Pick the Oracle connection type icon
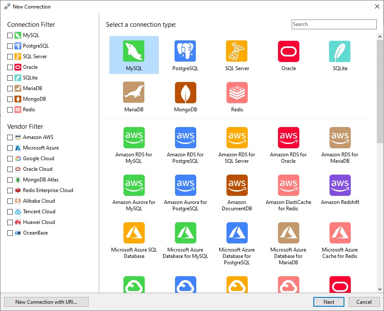Screen dimensions: 384x311 coord(288,51)
